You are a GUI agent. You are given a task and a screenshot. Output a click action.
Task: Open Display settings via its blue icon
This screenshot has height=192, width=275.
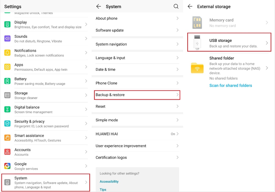point(7,24)
